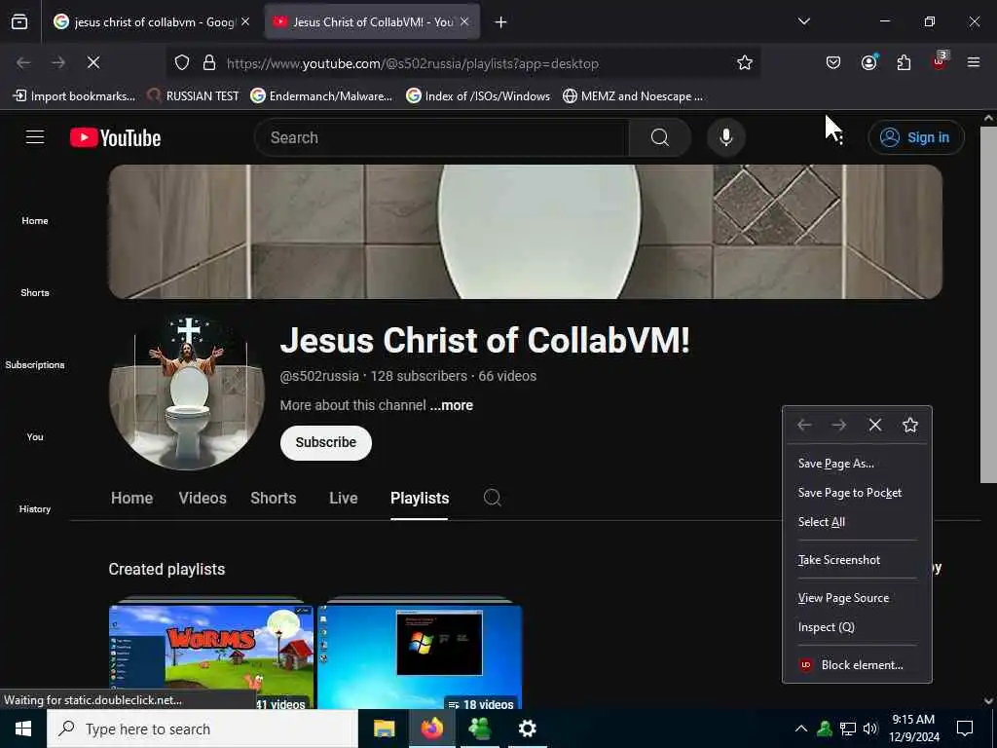The height and width of the screenshot is (748, 997).
Task: Open Firefox application hamburger menu
Action: click(974, 62)
